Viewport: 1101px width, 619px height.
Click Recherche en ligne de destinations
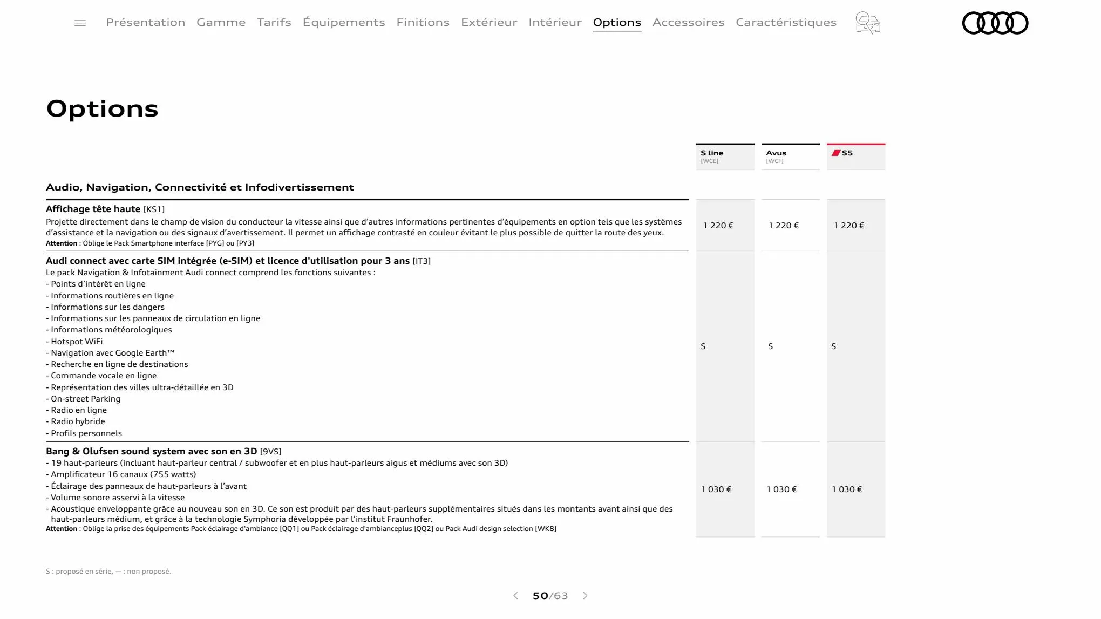click(x=117, y=364)
